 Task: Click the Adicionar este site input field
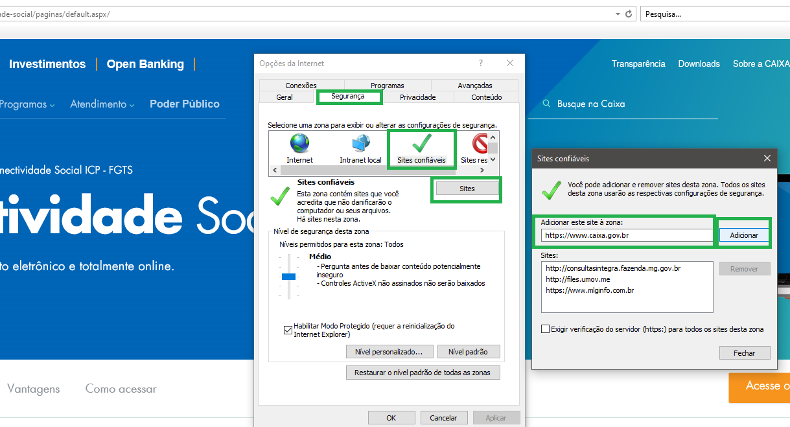(626, 235)
